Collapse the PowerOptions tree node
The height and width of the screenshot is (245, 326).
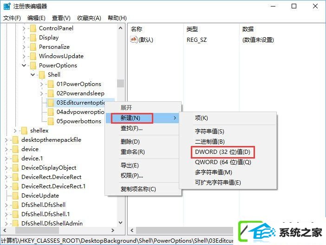pos(24,66)
